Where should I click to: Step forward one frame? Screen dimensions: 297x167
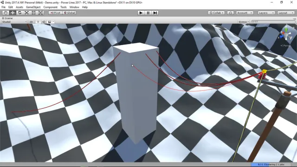click(x=155, y=13)
